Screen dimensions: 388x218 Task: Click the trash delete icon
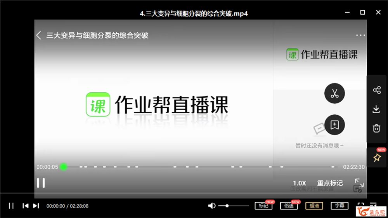point(376,128)
